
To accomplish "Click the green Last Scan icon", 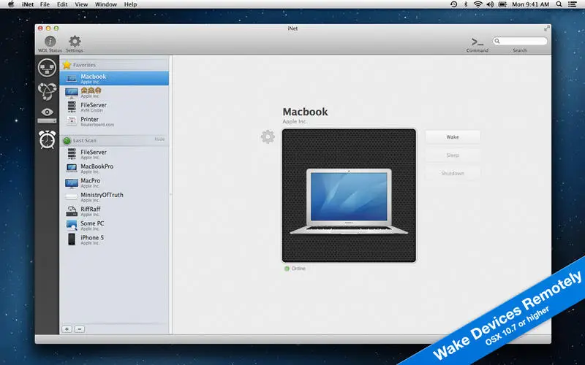I will pos(67,140).
